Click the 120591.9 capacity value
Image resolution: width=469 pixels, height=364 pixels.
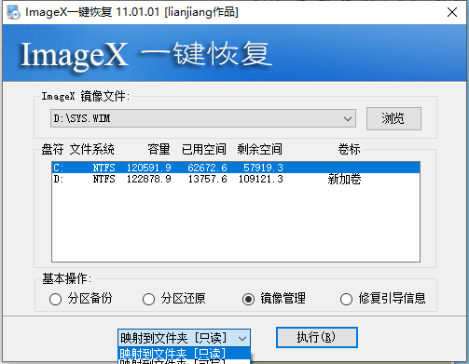149,168
